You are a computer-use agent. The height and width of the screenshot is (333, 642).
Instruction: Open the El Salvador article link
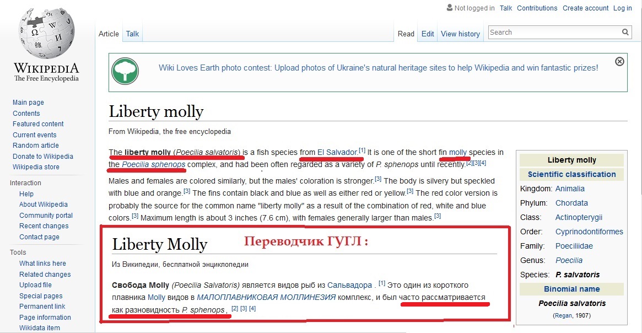pyautogui.click(x=337, y=152)
